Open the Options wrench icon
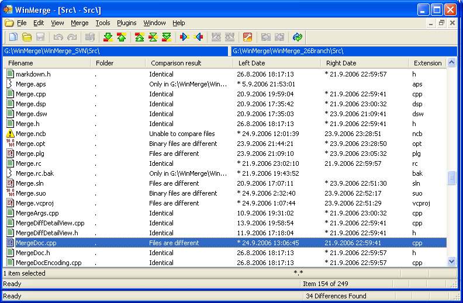463x303 pixels. tap(247, 37)
